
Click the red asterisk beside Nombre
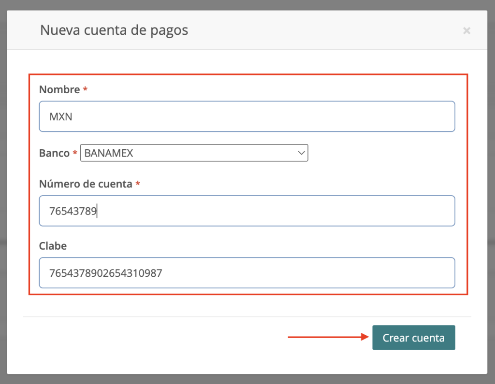coord(85,90)
